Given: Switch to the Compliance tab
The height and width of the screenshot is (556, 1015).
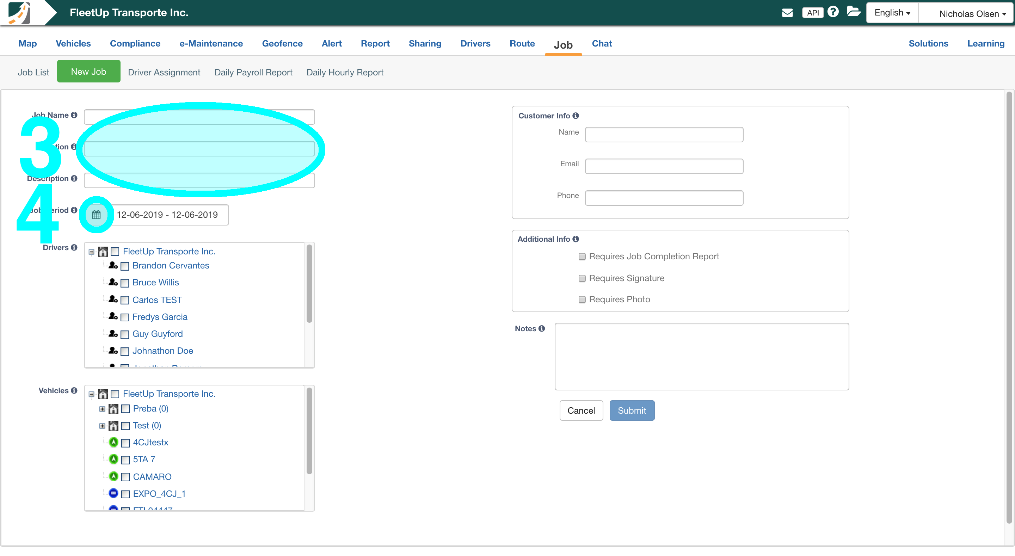Looking at the screenshot, I should [135, 43].
